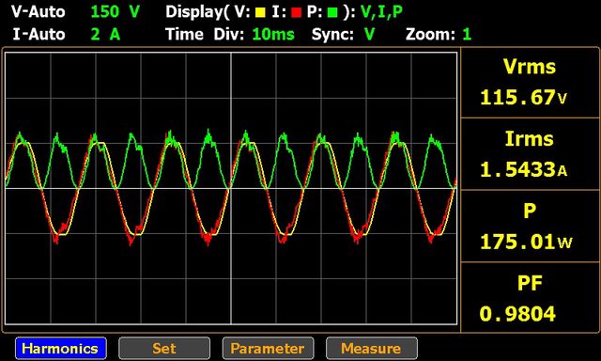Toggle the I-Auto range mode
This screenshot has width=601, height=361.
point(39,35)
